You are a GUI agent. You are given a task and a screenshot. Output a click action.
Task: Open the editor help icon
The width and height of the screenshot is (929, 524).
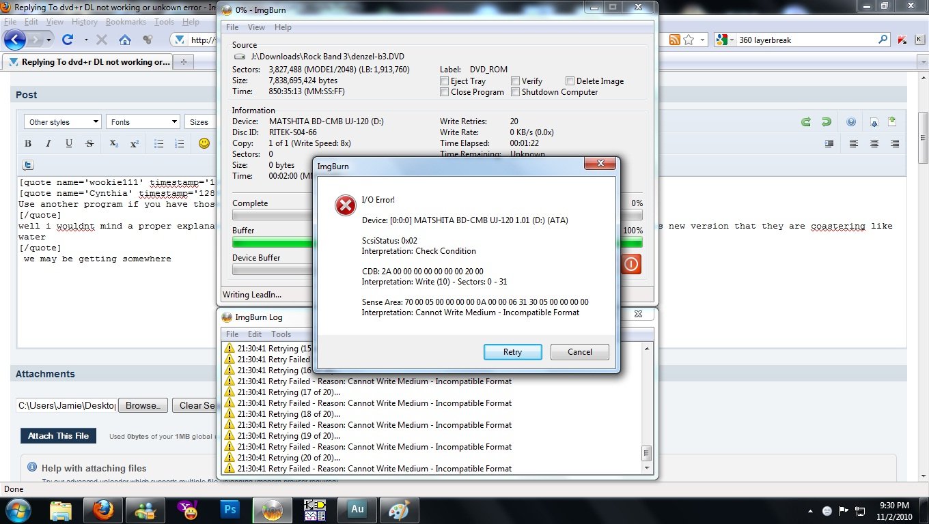pos(851,122)
